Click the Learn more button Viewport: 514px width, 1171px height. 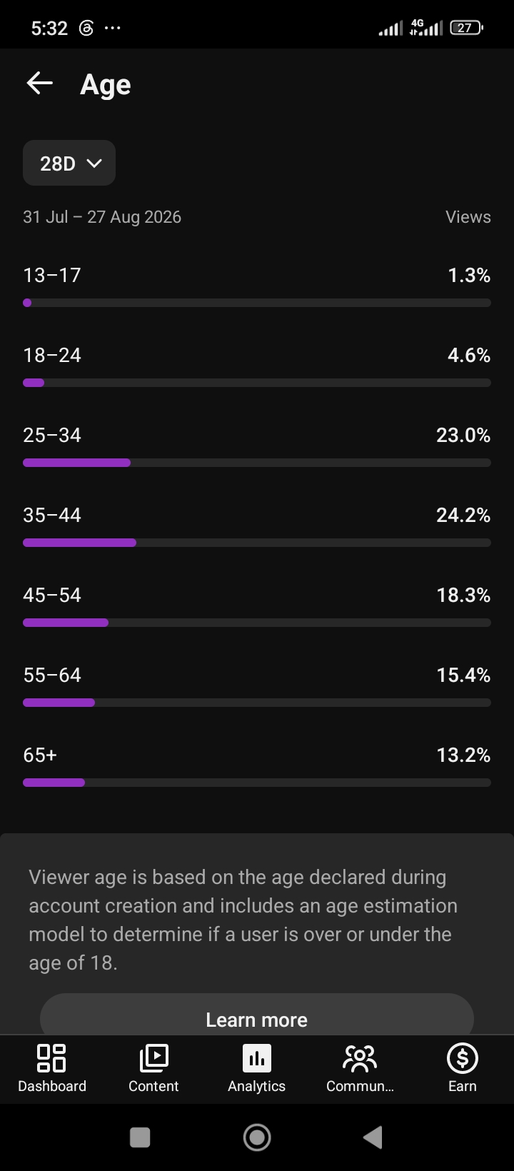point(257,1015)
